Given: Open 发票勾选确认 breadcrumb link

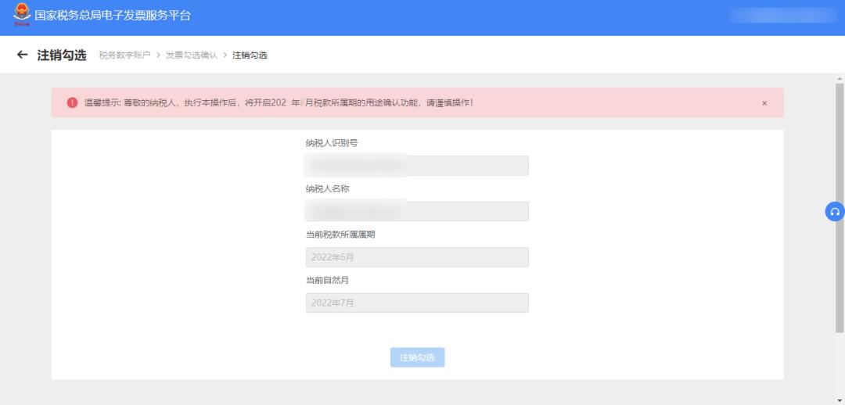Looking at the screenshot, I should tap(192, 55).
